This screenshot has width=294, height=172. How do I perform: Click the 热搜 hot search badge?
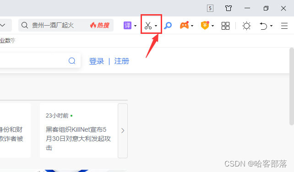coord(100,25)
